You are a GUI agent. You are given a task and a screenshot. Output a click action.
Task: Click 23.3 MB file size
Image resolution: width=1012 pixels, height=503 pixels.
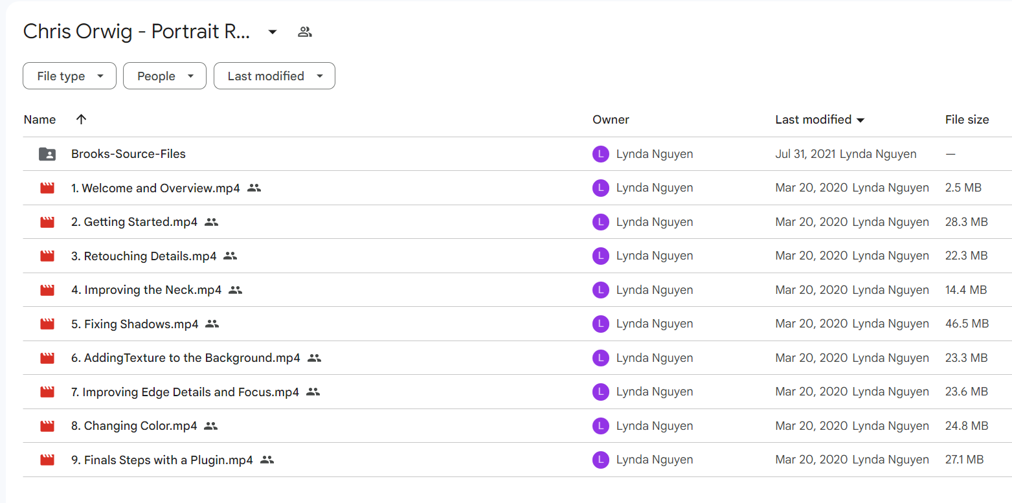pos(967,358)
